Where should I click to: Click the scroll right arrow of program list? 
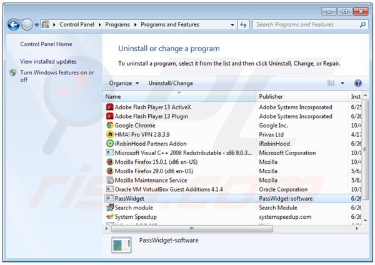click(x=357, y=229)
